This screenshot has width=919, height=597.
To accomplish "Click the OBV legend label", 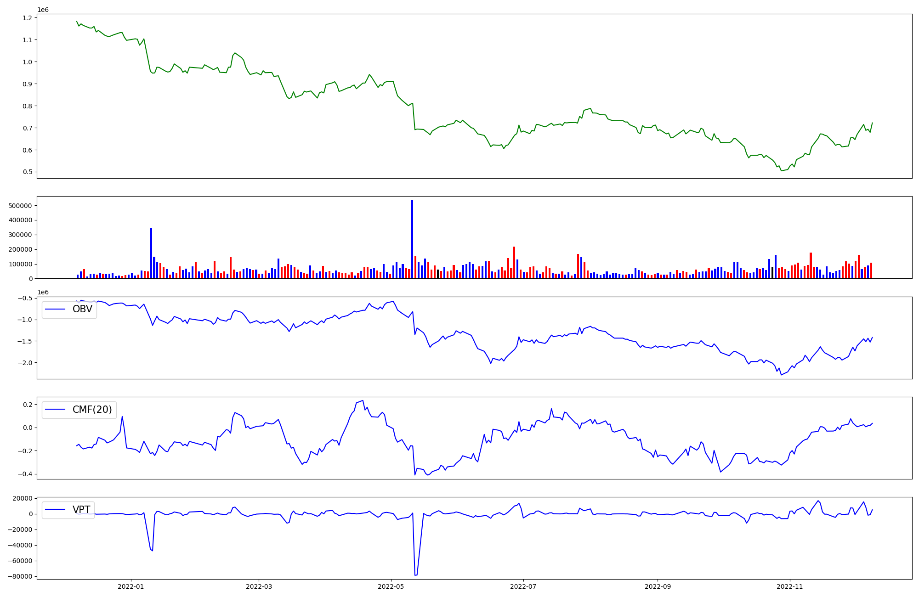I will tap(82, 309).
